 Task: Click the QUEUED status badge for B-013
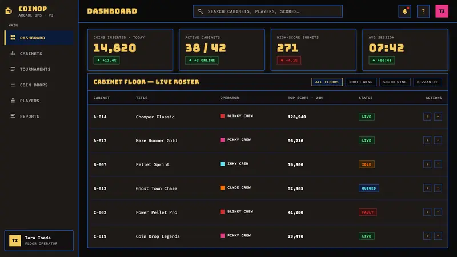pos(368,188)
